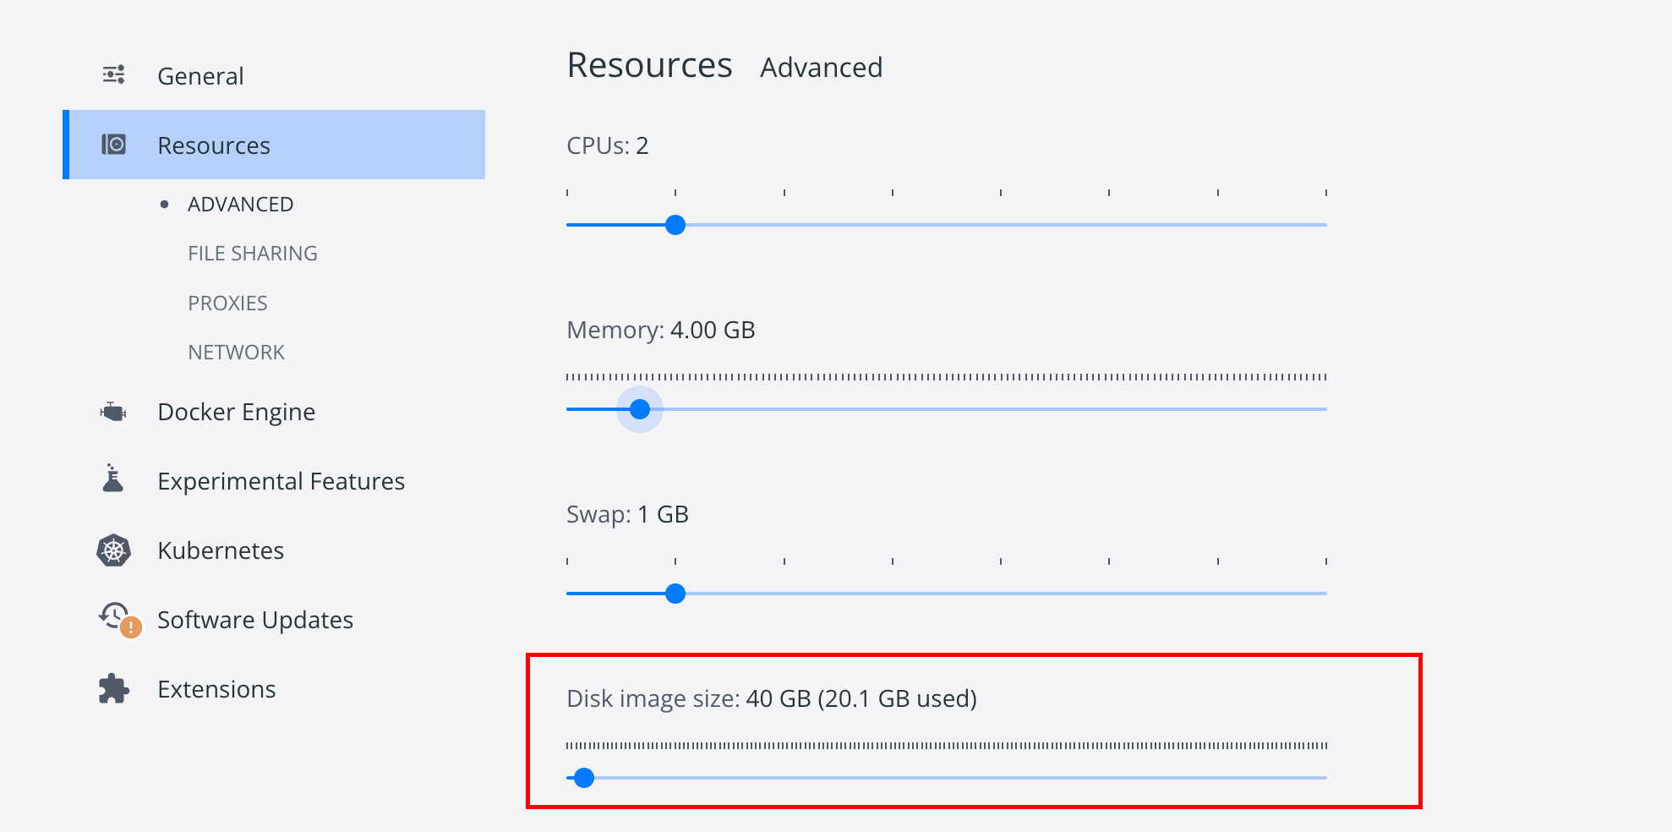The height and width of the screenshot is (832, 1672).
Task: Click the Docker Engine whale icon
Action: 113,412
